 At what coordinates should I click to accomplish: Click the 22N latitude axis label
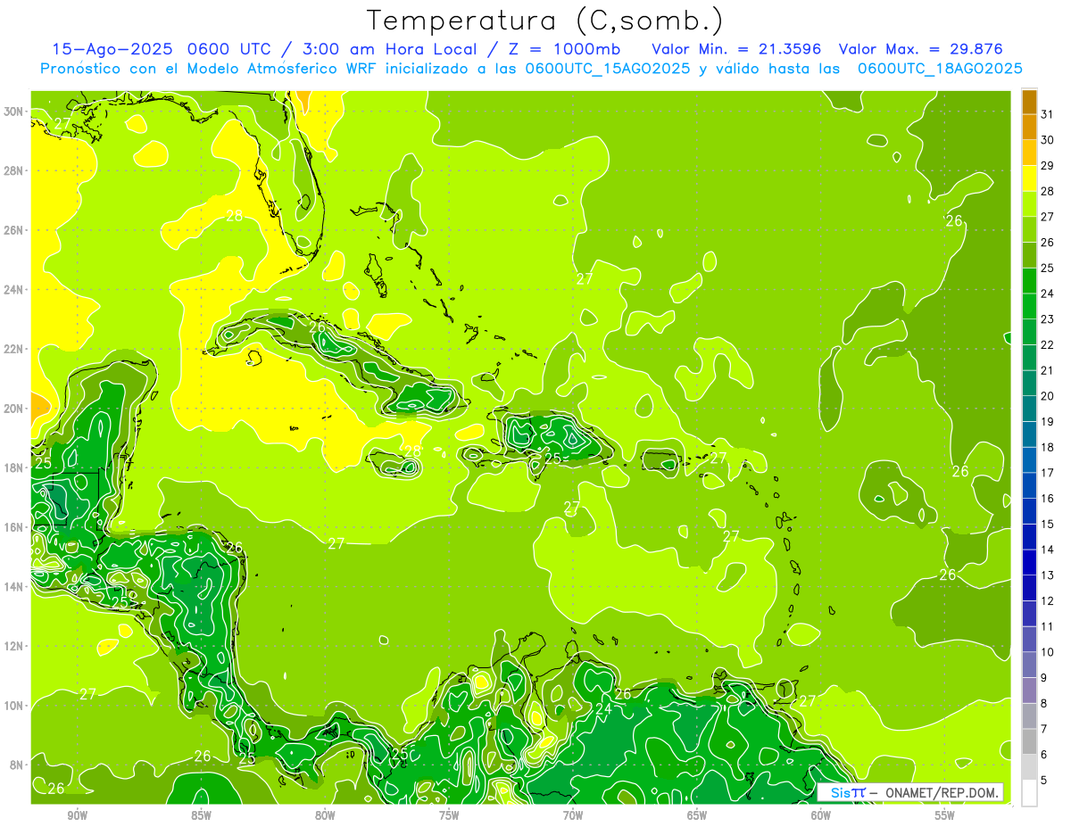(x=12, y=349)
